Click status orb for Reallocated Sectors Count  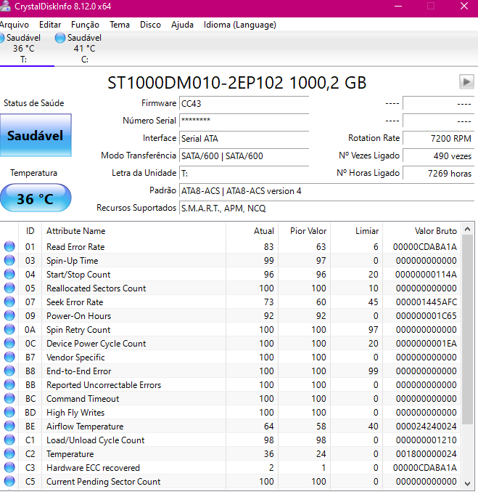click(9, 288)
